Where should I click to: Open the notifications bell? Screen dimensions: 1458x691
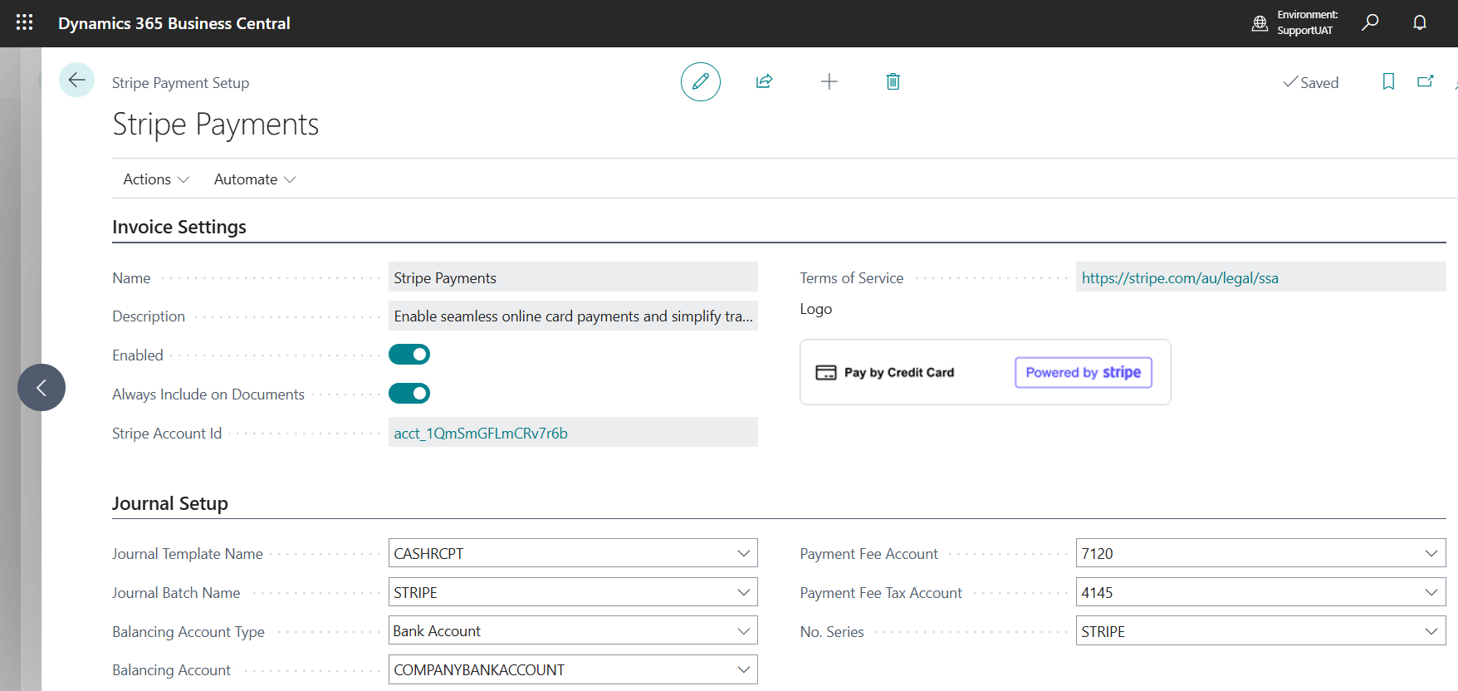pos(1420,22)
